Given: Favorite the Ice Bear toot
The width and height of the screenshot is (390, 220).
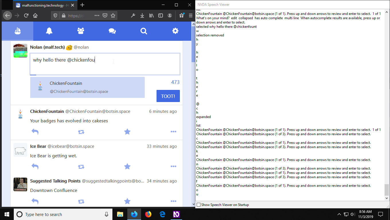Looking at the screenshot, I should [127, 166].
